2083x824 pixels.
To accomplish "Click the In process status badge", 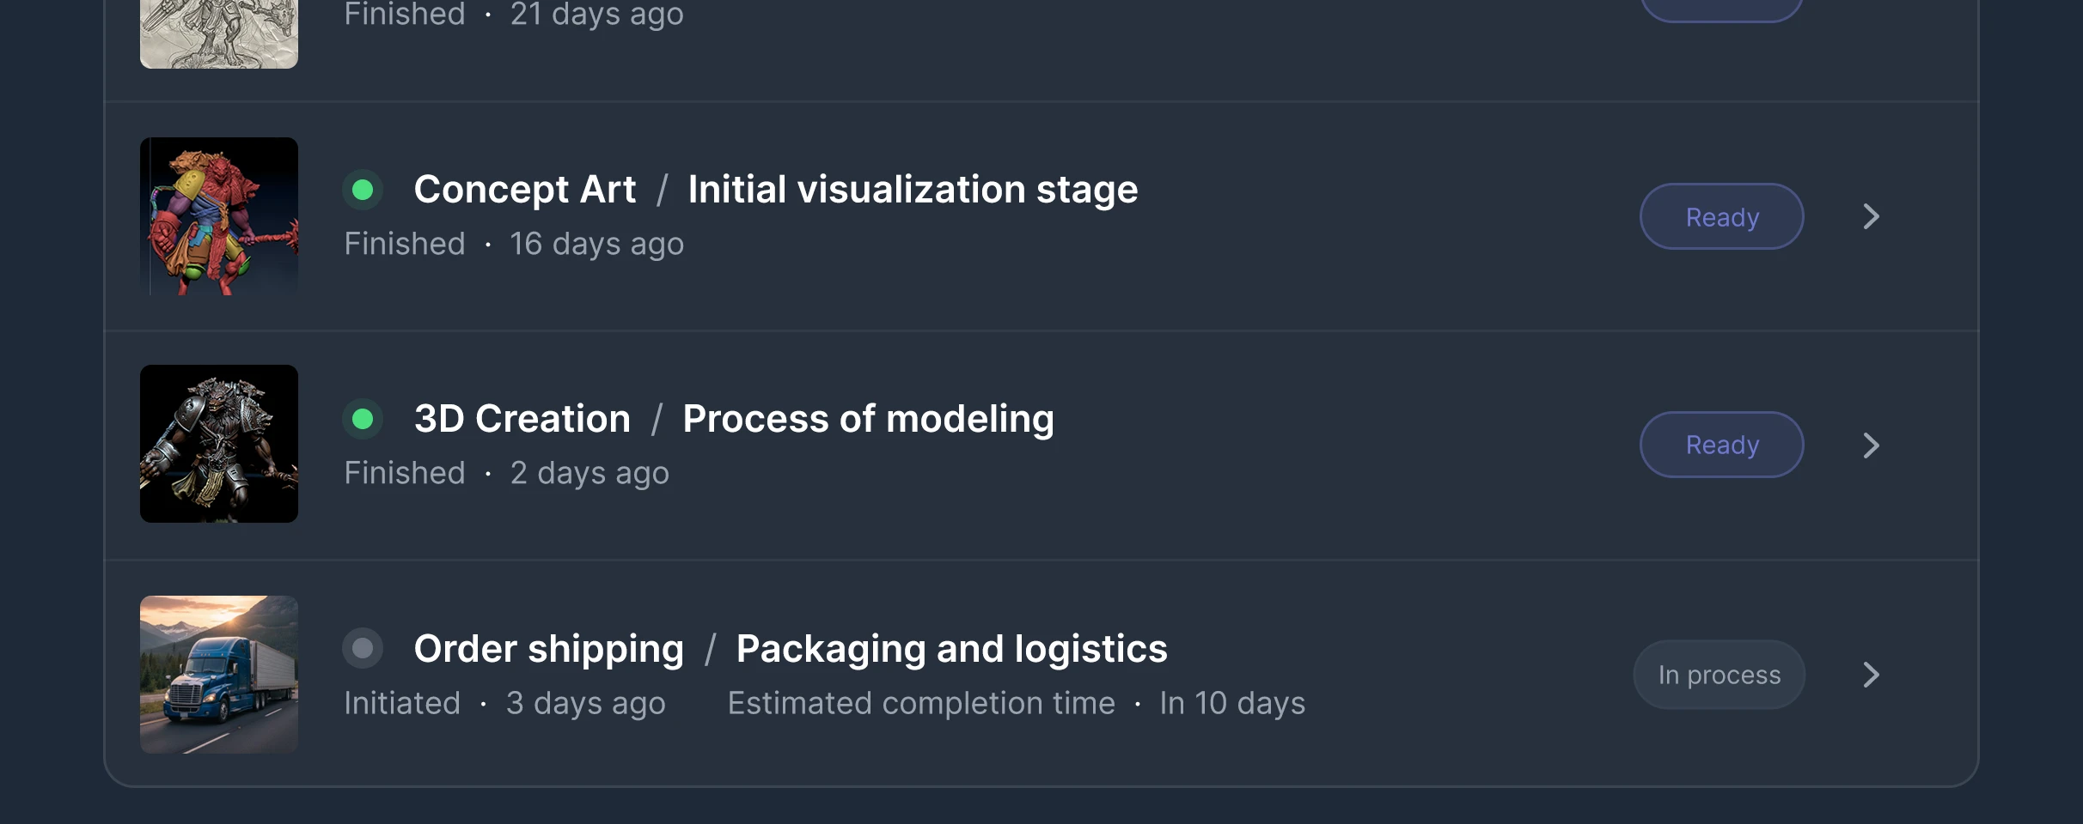I will [x=1719, y=675].
